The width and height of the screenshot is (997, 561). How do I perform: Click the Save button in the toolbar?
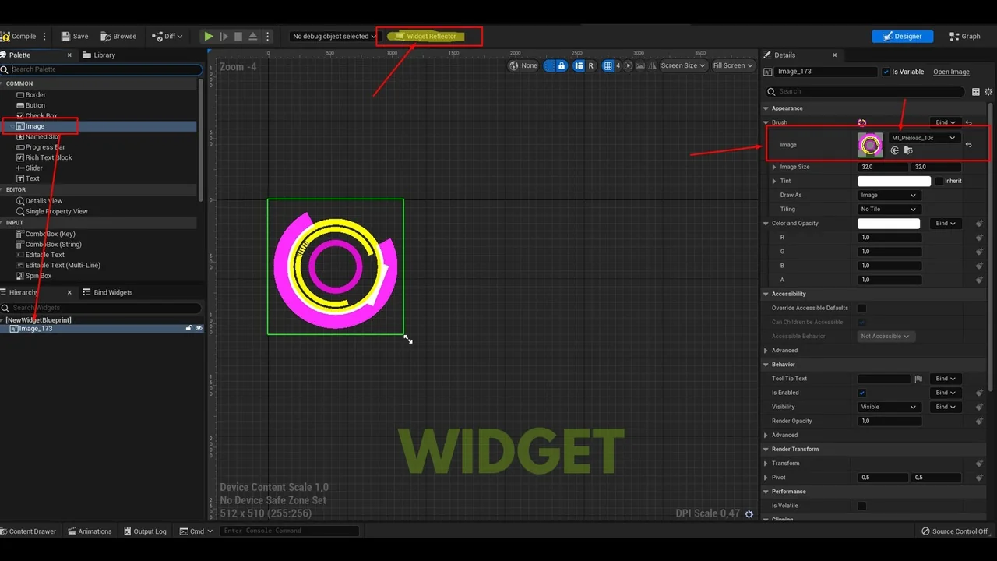pyautogui.click(x=76, y=36)
